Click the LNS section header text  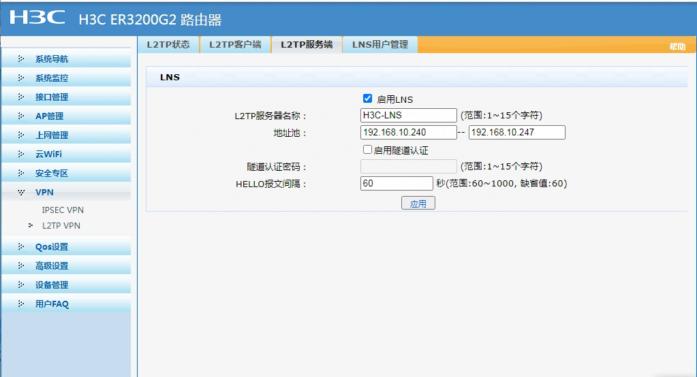point(170,78)
